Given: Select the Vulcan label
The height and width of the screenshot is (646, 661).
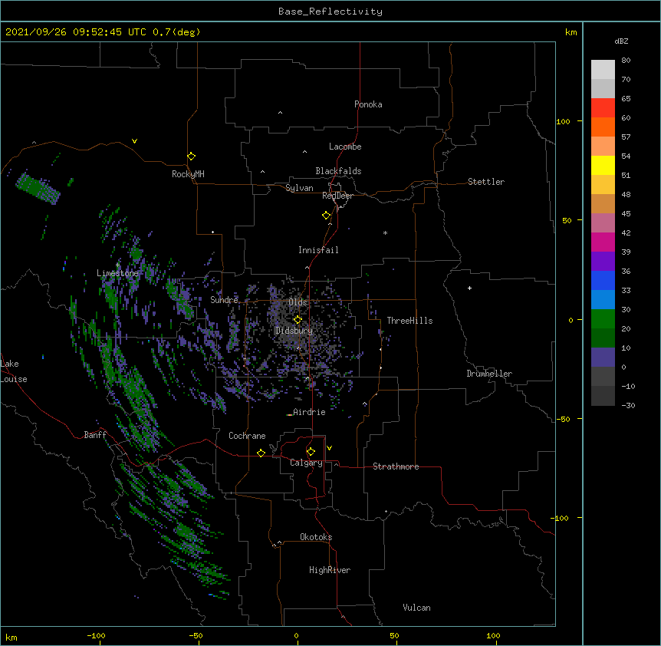Looking at the screenshot, I should click(x=416, y=608).
